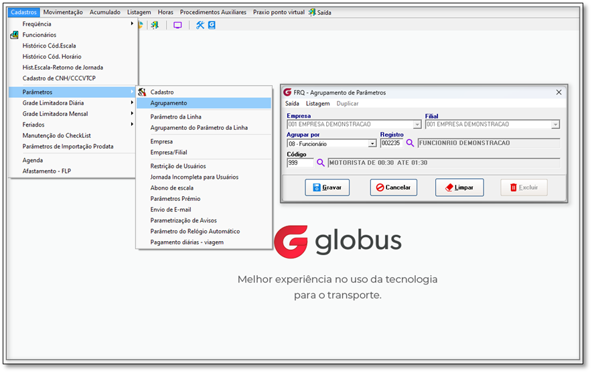Open the Filial dropdown

pyautogui.click(x=555, y=124)
